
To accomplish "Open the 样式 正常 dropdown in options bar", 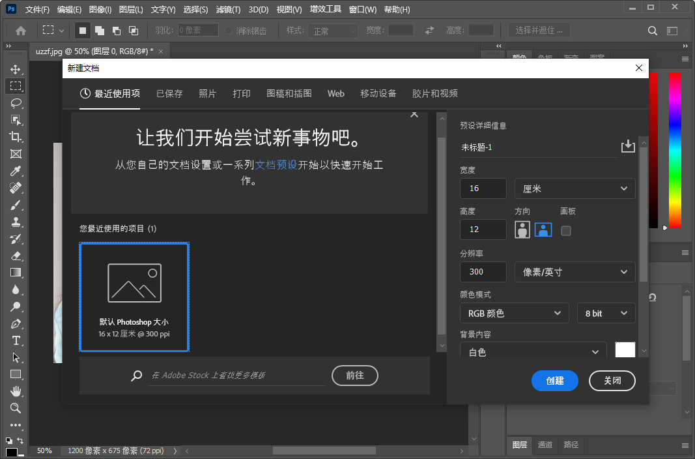I will tap(333, 31).
